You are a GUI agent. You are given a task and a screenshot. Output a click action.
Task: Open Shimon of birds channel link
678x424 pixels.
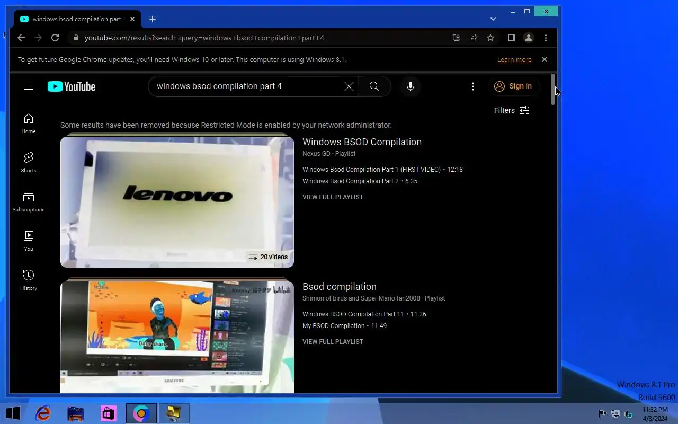pyautogui.click(x=361, y=298)
